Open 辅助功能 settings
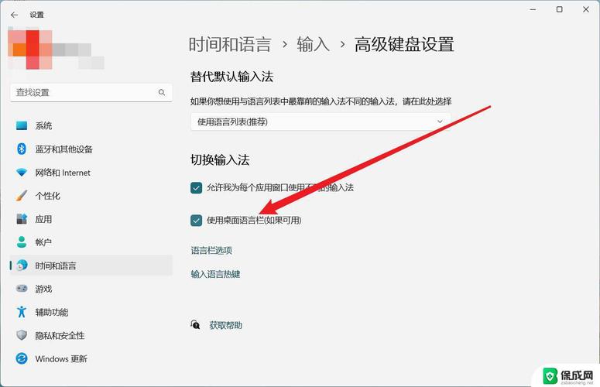Image resolution: width=600 pixels, height=387 pixels. point(91,312)
